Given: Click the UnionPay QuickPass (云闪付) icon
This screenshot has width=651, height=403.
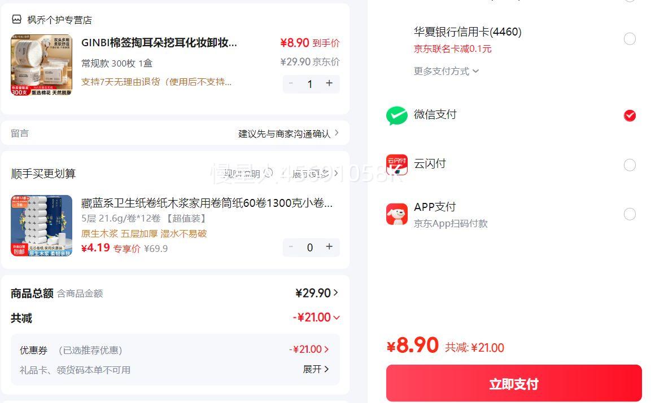Looking at the screenshot, I should tap(396, 165).
